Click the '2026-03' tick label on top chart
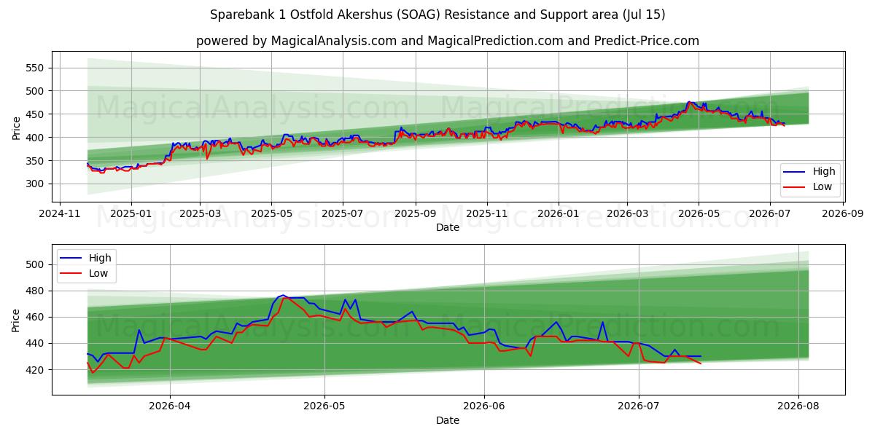Screen dimensions: 875x437 pos(628,214)
